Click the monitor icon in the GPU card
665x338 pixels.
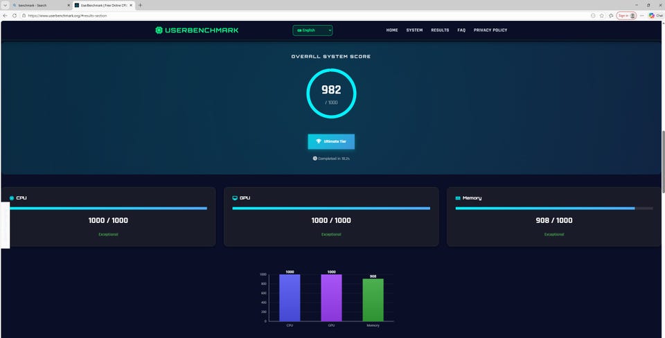235,198
